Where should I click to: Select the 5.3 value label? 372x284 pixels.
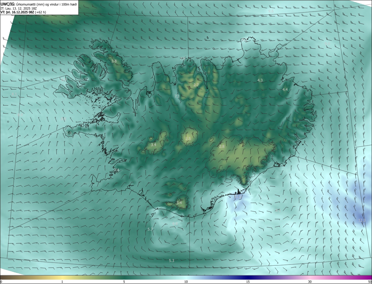click(171, 261)
